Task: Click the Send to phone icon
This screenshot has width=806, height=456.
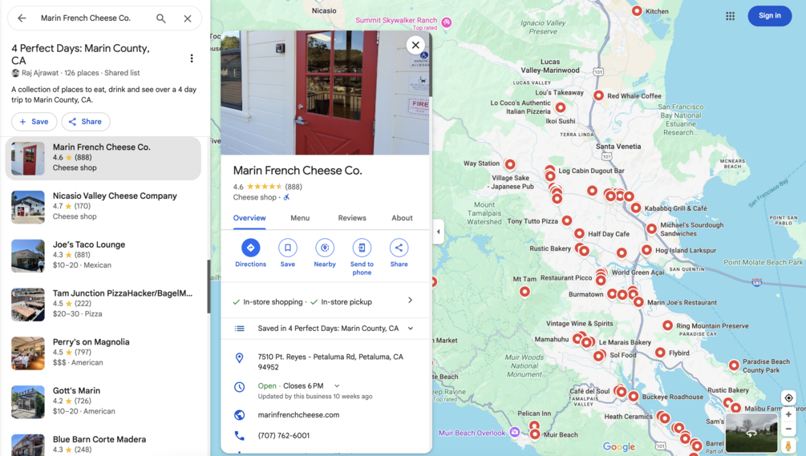Action: click(x=362, y=248)
